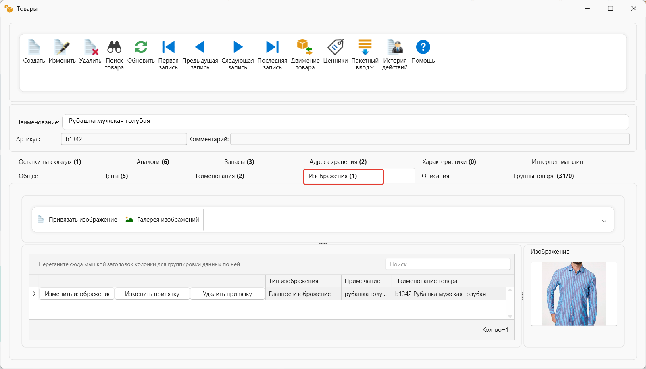Screen dimensions: 646x369
Task: Open Ценники price tag icon
Action: point(336,47)
